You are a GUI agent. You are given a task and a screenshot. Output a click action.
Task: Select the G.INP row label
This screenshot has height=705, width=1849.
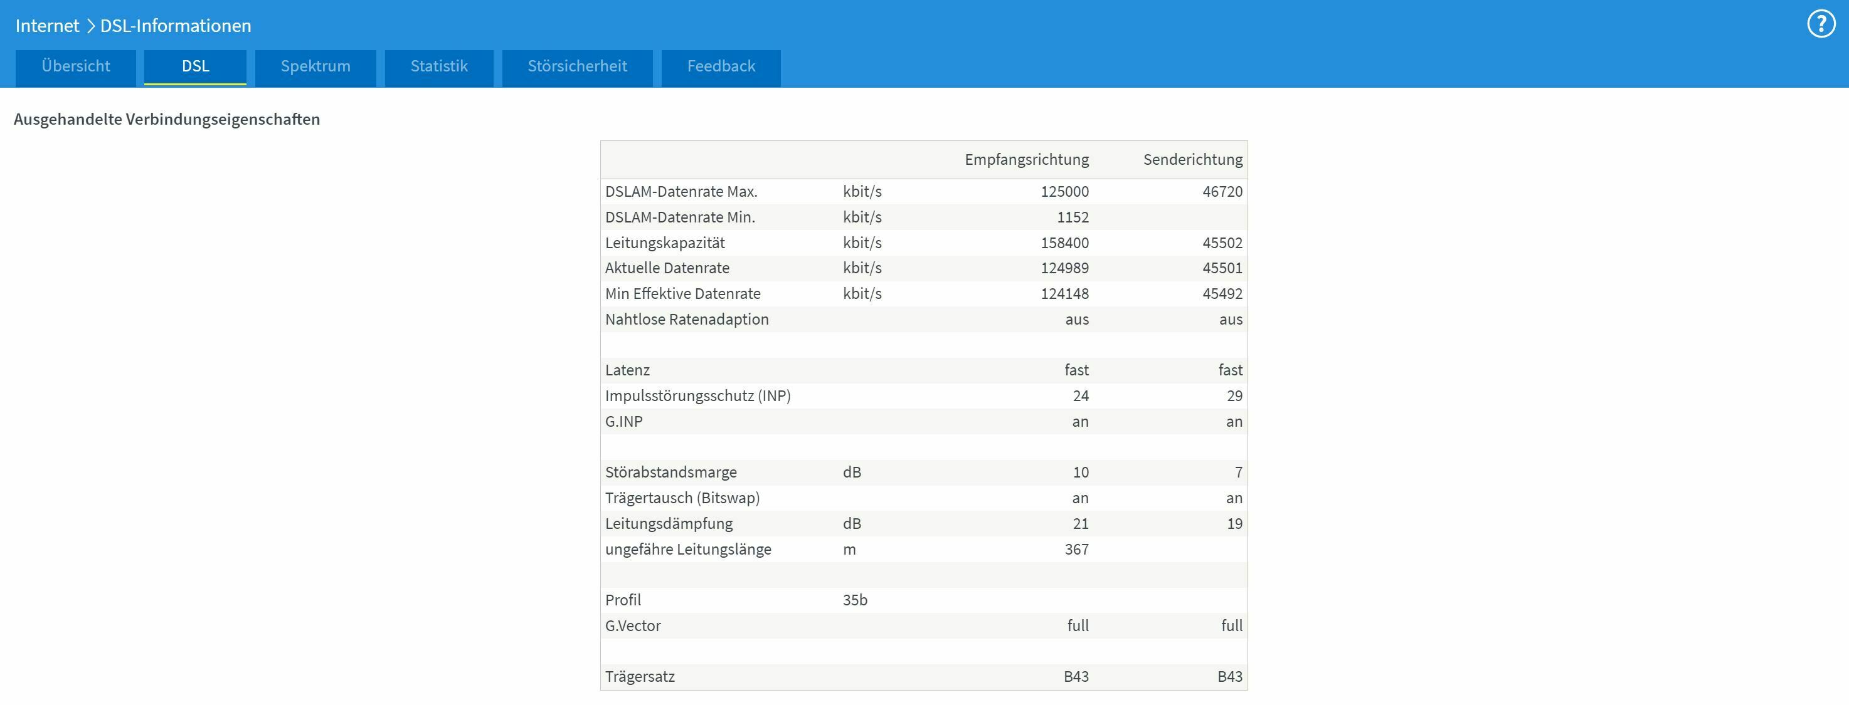(623, 422)
